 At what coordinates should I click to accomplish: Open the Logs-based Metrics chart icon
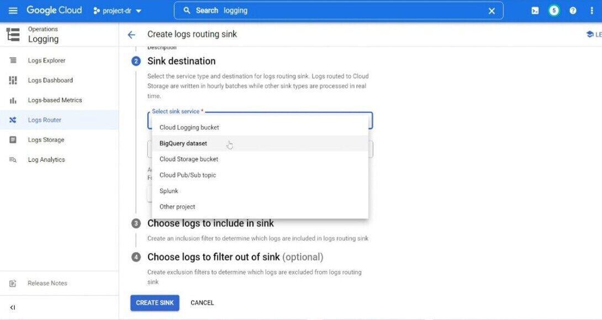[13, 100]
